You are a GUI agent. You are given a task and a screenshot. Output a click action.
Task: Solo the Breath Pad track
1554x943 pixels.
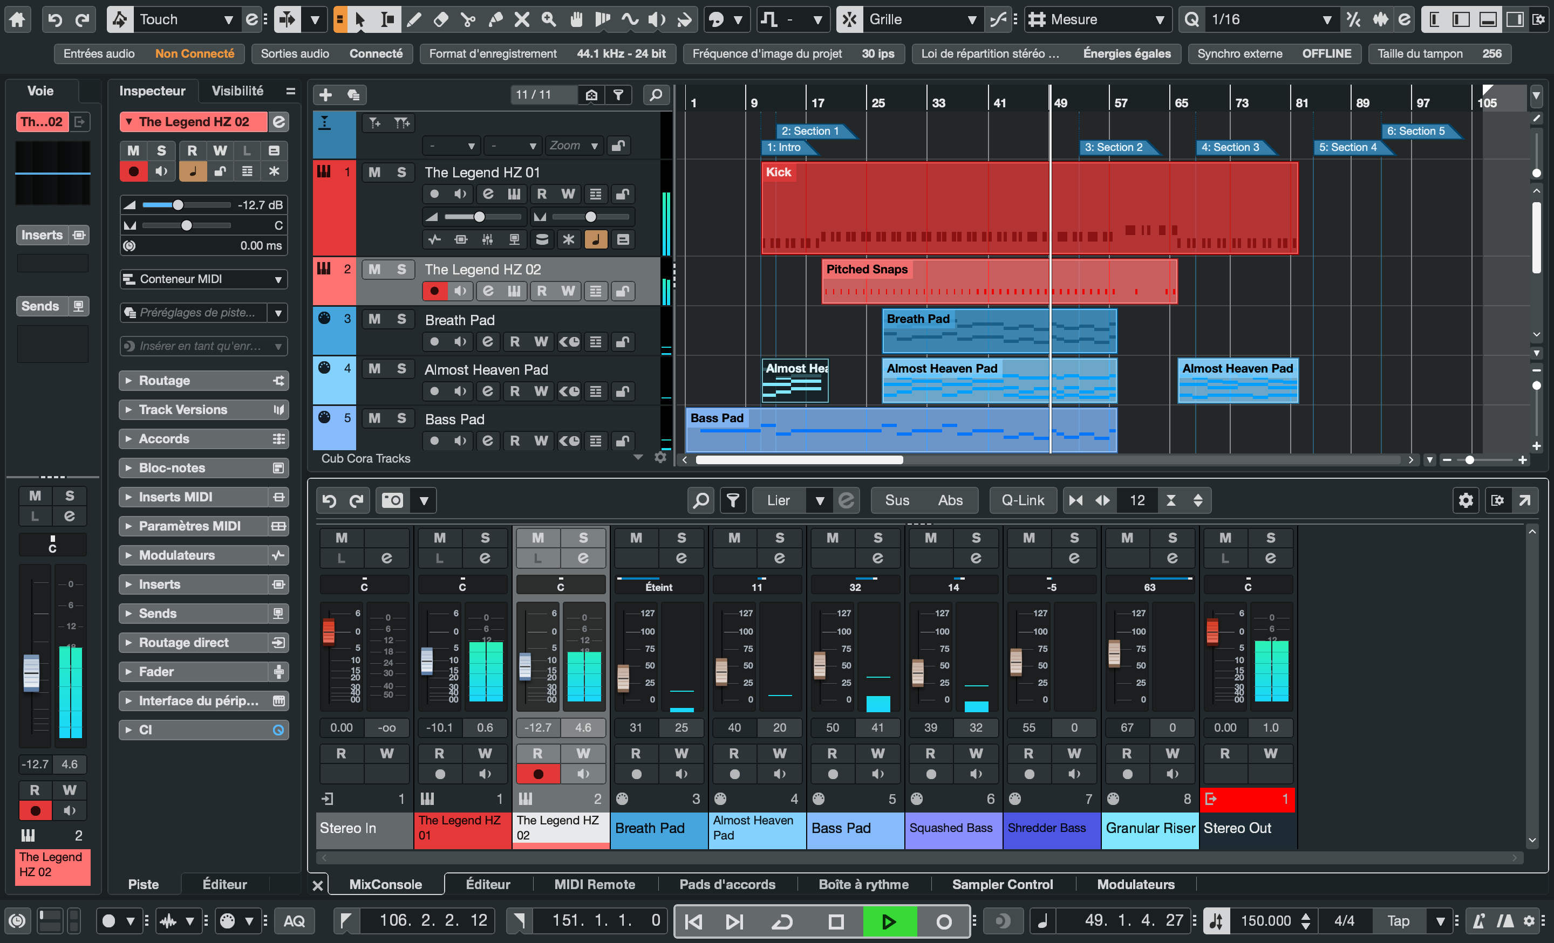tap(401, 319)
